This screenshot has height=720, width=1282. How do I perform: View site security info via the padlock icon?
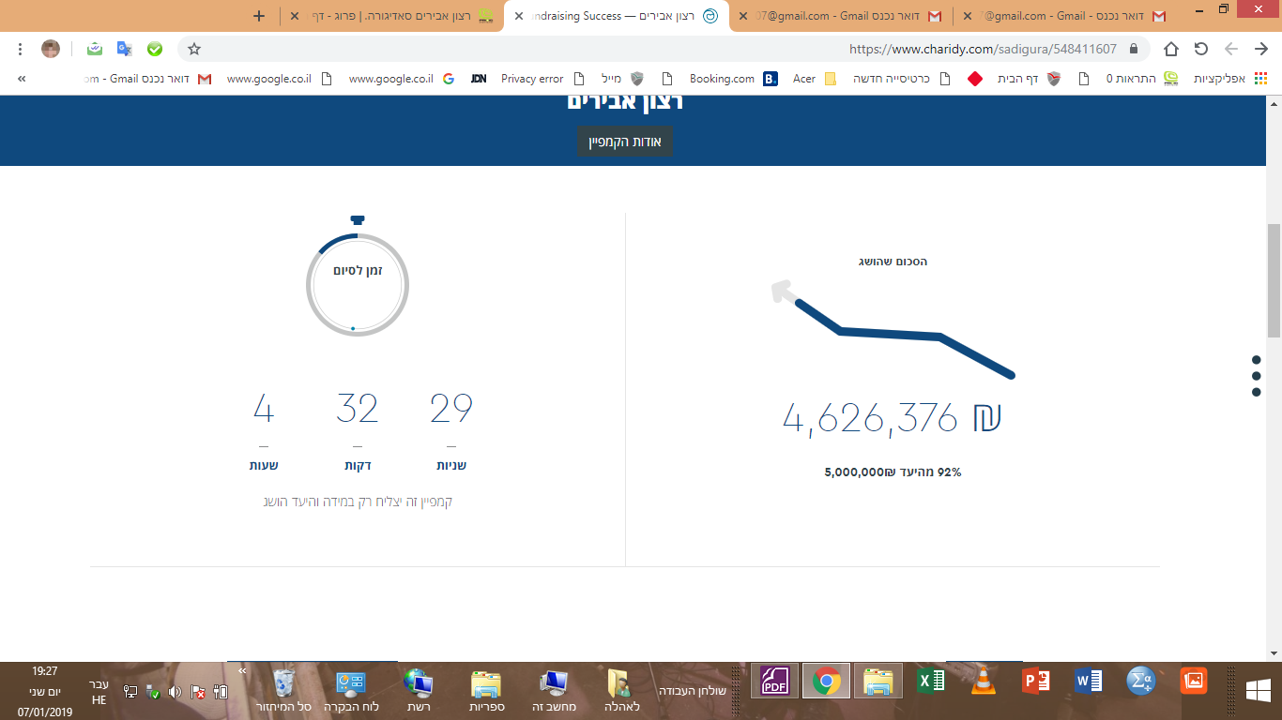(1134, 49)
